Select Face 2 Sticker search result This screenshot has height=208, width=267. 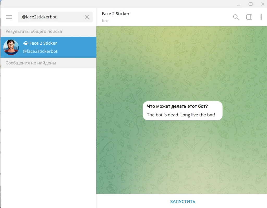pos(48,47)
